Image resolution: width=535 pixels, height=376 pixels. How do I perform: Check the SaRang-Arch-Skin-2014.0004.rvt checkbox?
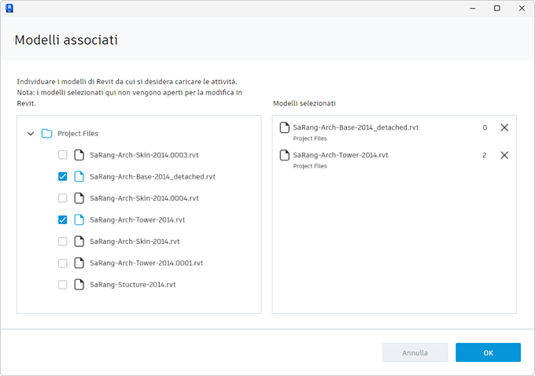pos(63,198)
